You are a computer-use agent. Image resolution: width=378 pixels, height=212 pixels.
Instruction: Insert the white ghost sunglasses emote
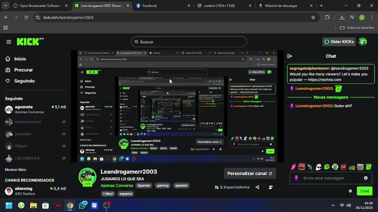pyautogui.click(x=319, y=167)
